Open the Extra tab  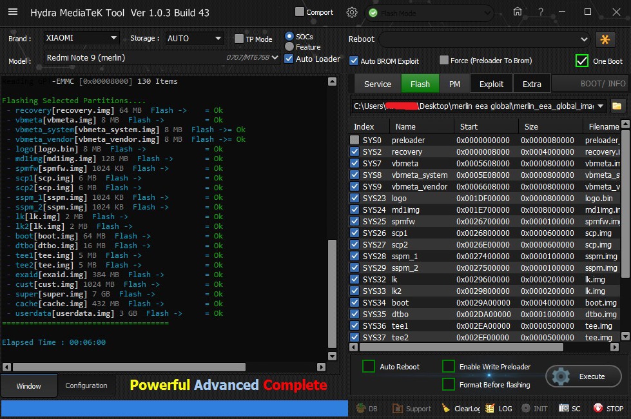(x=532, y=84)
